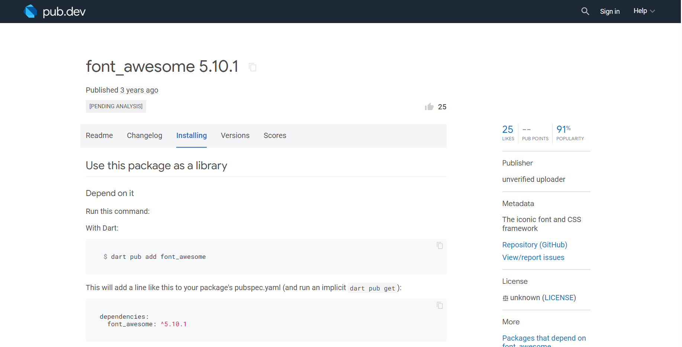The width and height of the screenshot is (682, 347).
Task: Click the pub.dev site title text
Action: click(x=64, y=12)
